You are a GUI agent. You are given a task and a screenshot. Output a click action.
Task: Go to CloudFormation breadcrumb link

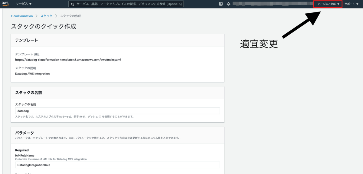coord(22,16)
